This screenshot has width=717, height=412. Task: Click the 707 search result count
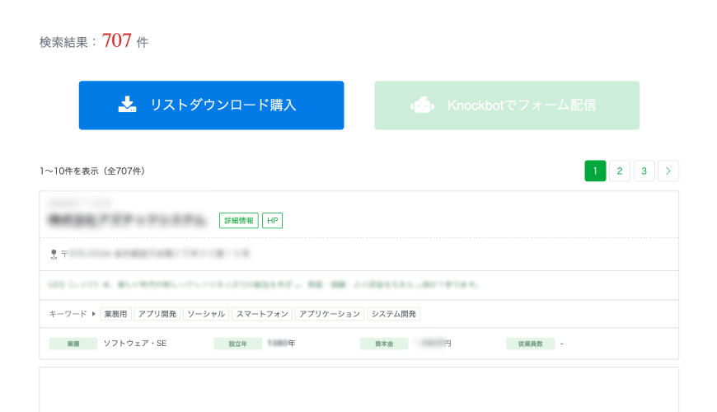tap(116, 40)
